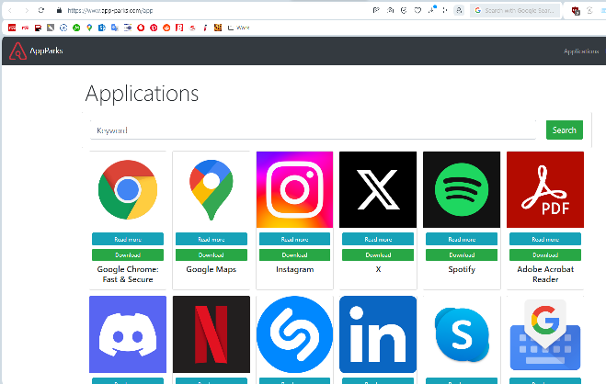Select the 'Google Maps' card title
606x384 pixels.
211,269
